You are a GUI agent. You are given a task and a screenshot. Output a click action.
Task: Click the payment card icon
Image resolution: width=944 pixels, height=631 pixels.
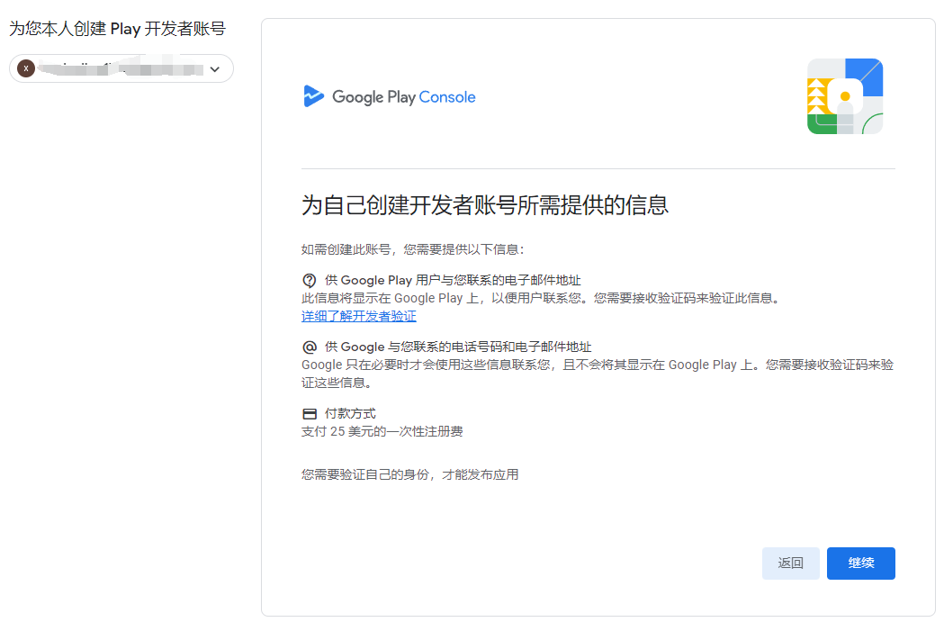coord(310,414)
